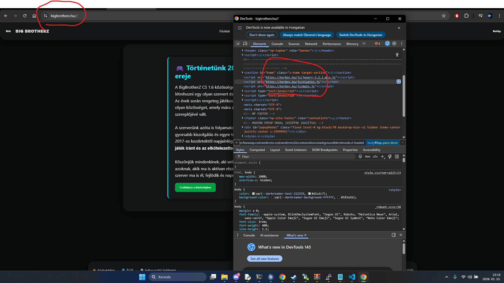Viewport: 504px width, 283px height.
Task: Activate the inspect element picker tool
Action: [x=238, y=44]
